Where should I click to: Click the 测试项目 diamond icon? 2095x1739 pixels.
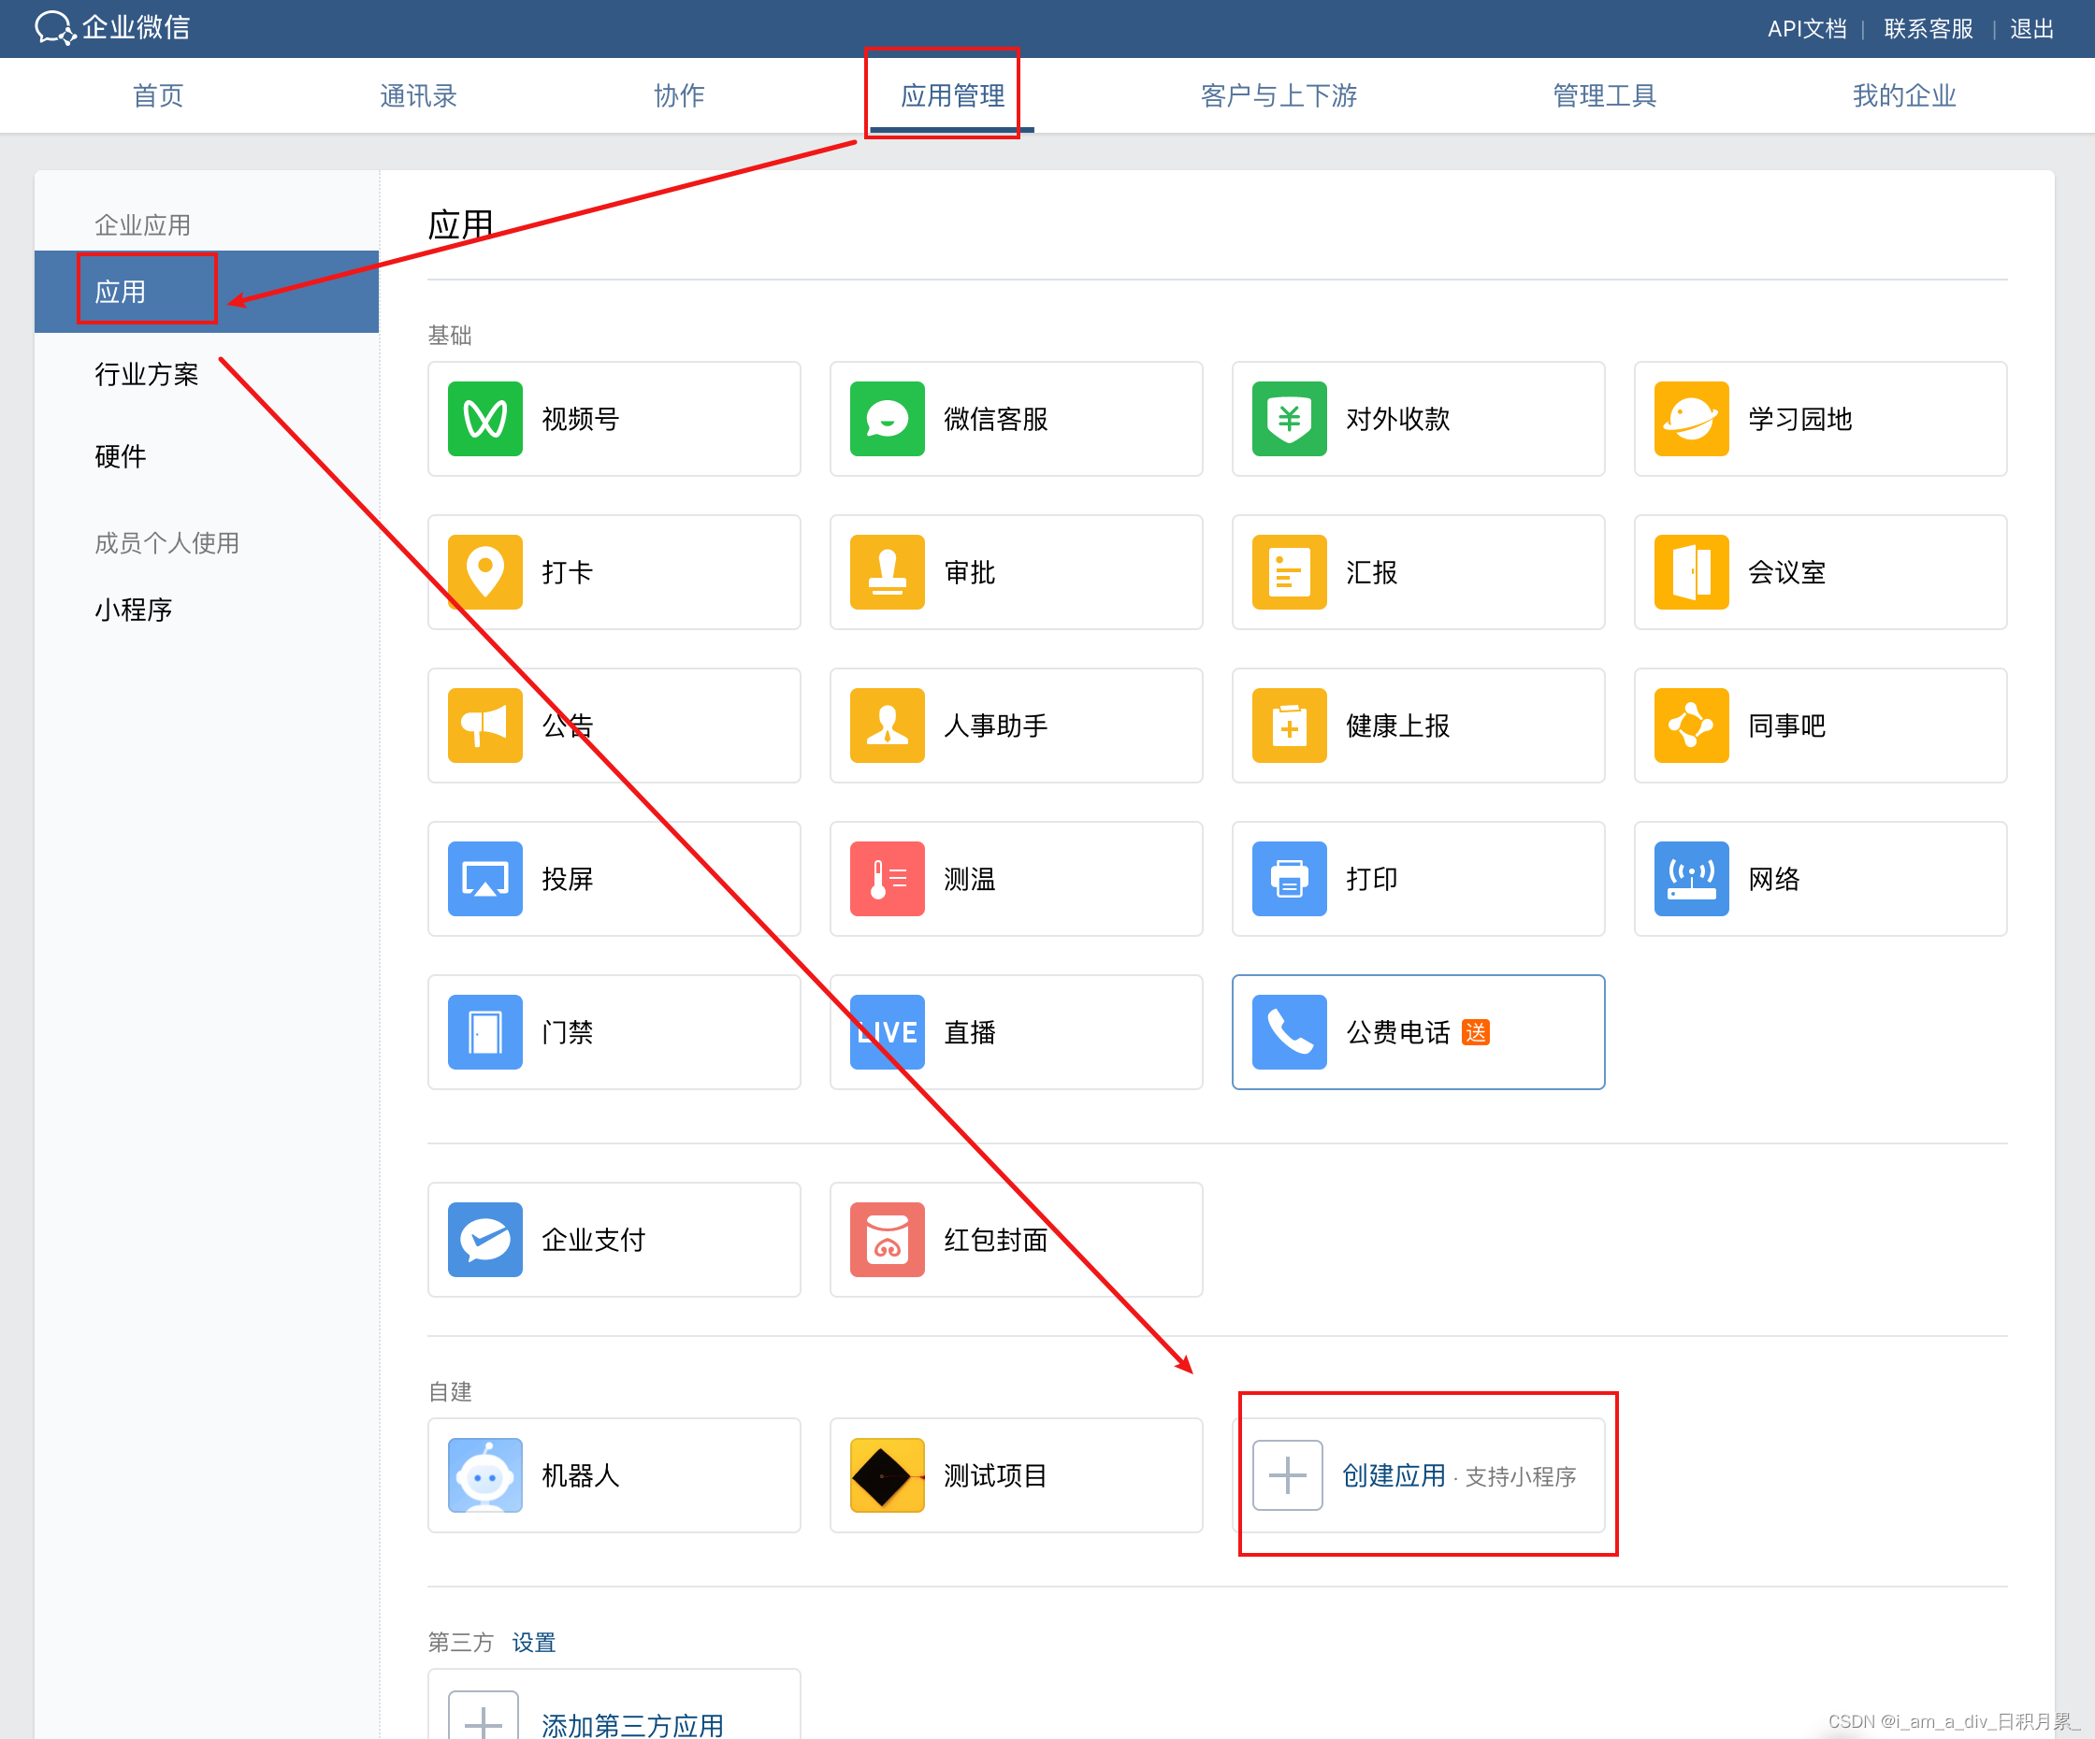click(887, 1474)
